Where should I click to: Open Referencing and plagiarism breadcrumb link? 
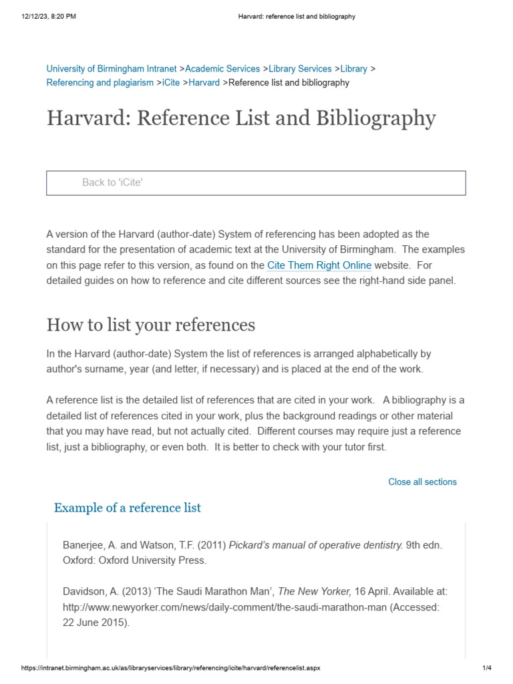(x=100, y=83)
